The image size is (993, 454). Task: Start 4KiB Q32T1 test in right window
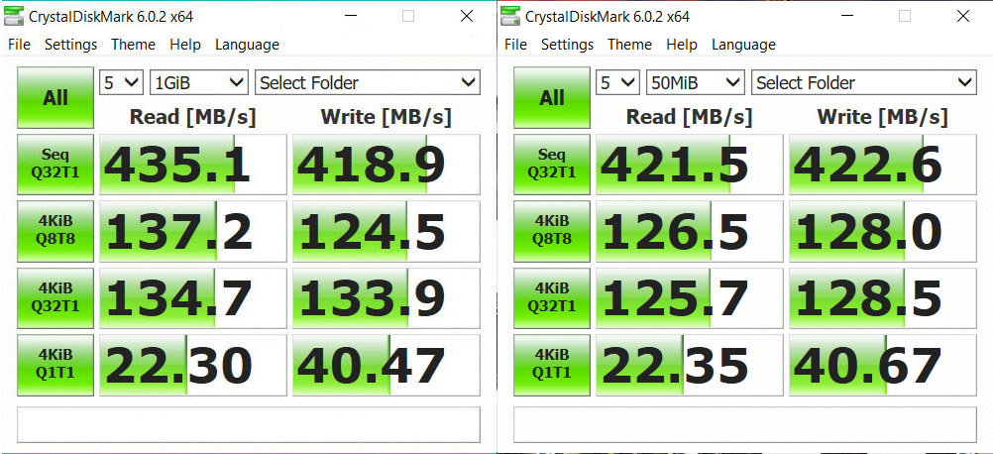(x=552, y=297)
